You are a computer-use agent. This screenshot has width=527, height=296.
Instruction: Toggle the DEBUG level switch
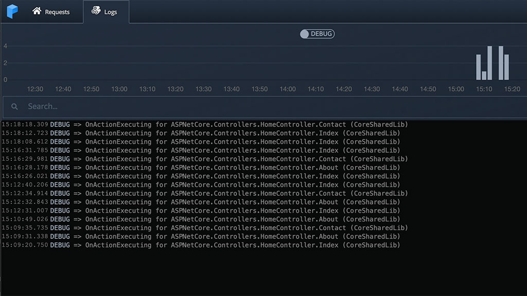pyautogui.click(x=317, y=34)
